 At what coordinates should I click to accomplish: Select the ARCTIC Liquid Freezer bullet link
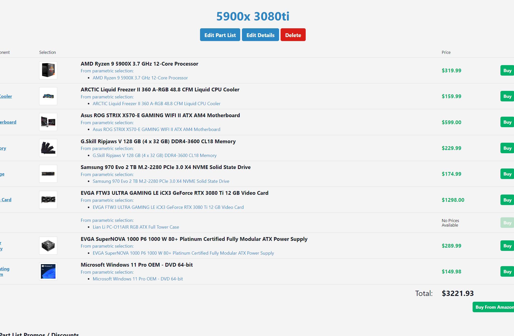[157, 104]
